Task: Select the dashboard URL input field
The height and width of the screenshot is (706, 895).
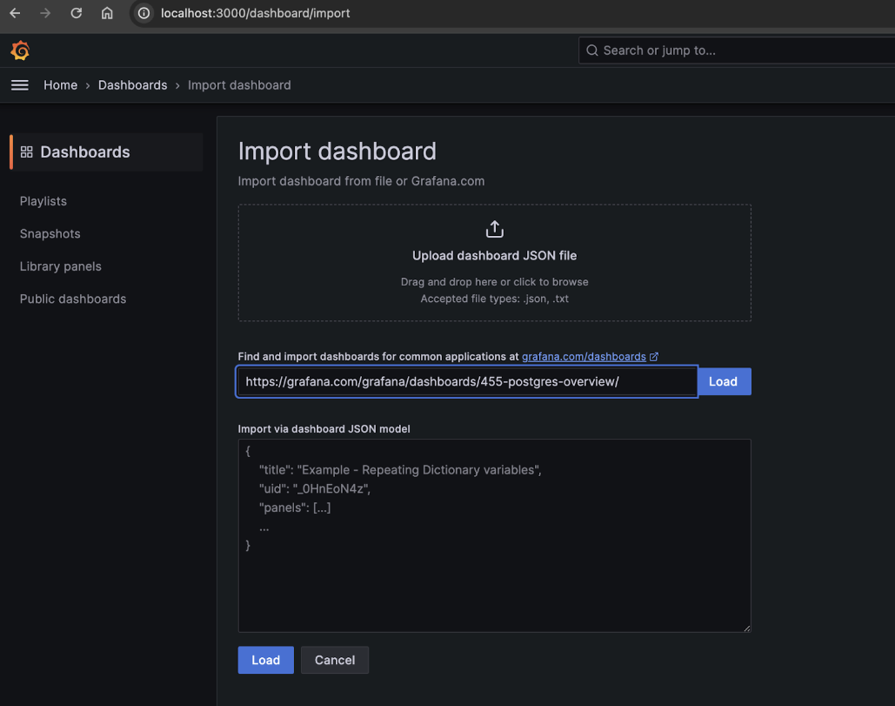Action: click(466, 381)
